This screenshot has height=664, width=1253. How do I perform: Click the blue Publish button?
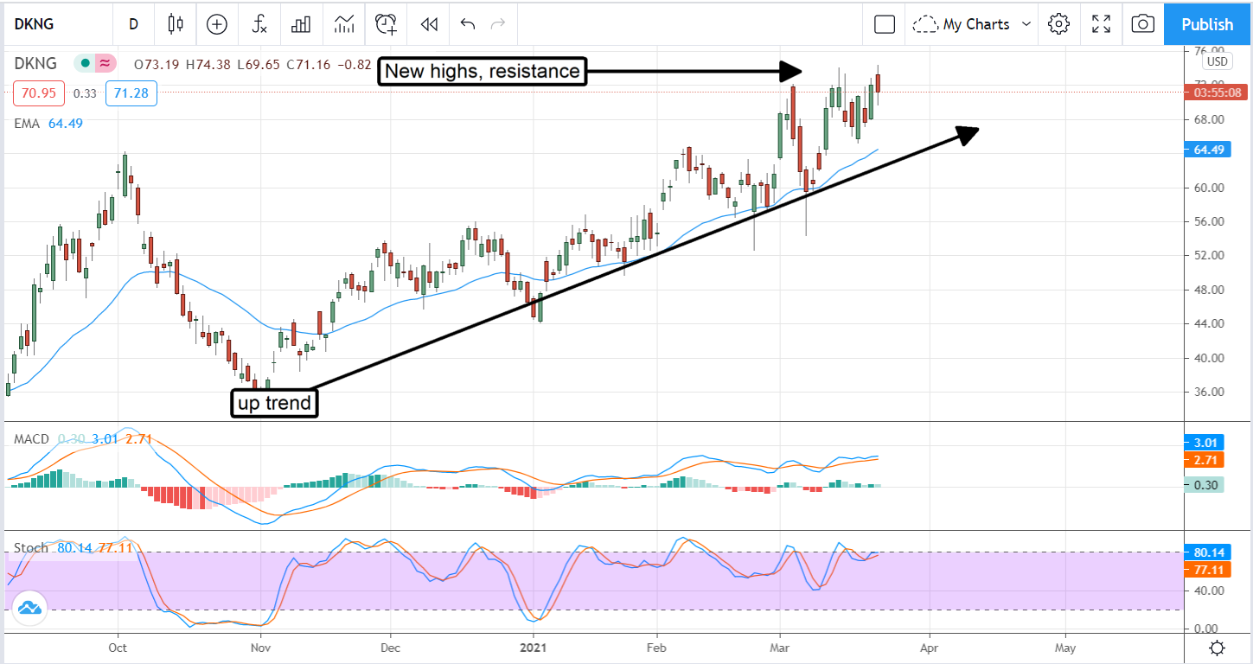pos(1207,24)
